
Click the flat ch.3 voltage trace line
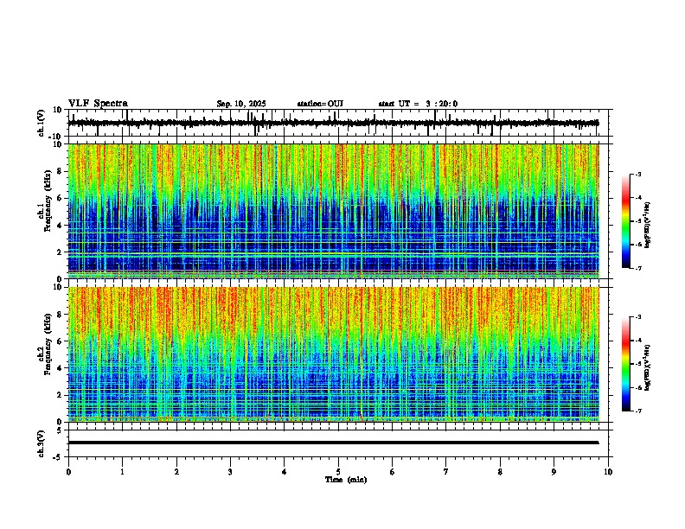(333, 443)
